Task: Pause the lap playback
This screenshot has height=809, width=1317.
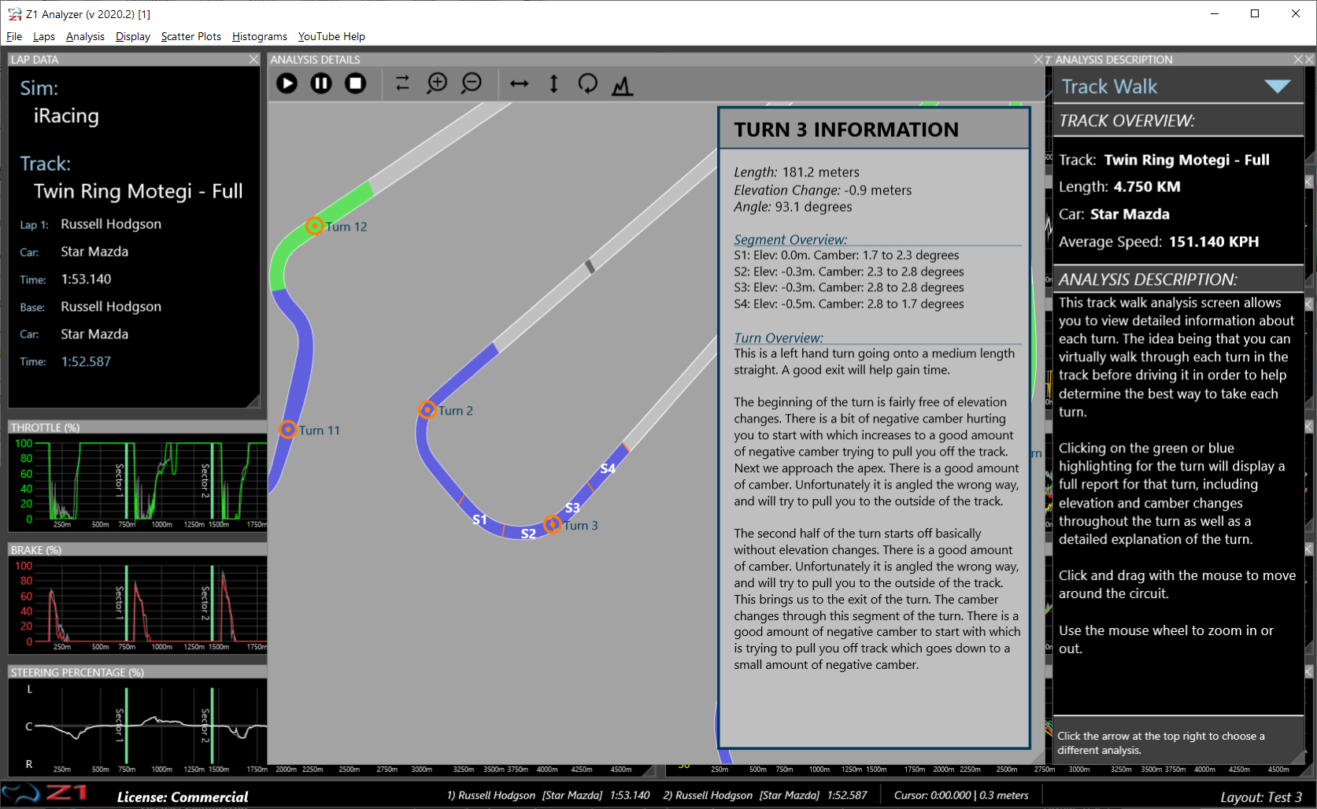Action: pos(321,83)
